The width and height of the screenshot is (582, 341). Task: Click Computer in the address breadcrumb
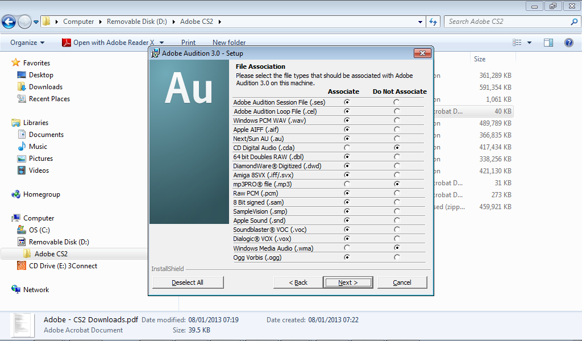pyautogui.click(x=78, y=22)
